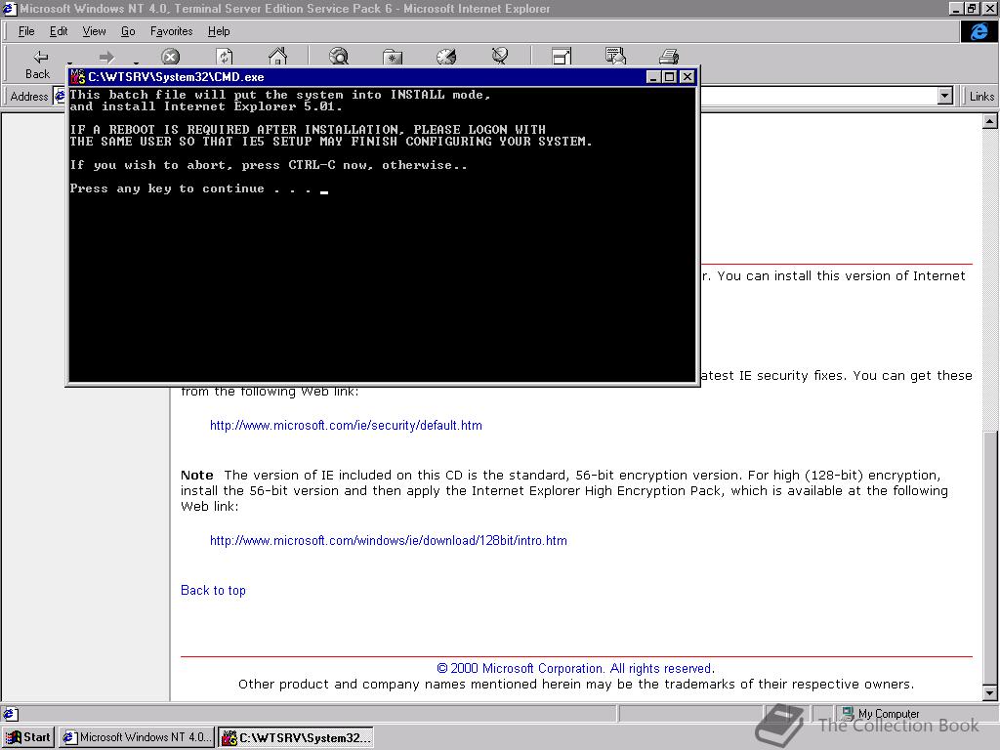The image size is (1000, 750).
Task: Go to the Home page icon
Action: (277, 56)
